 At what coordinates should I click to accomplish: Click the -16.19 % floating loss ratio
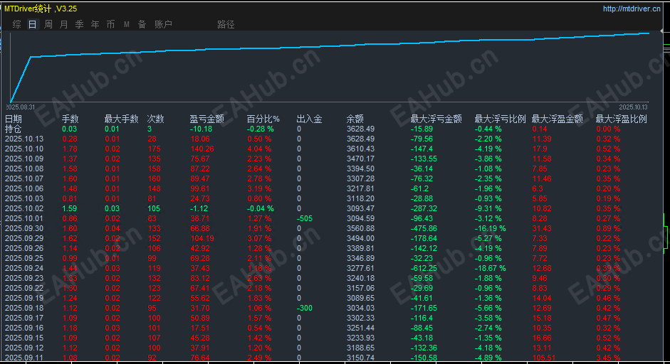[490, 228]
